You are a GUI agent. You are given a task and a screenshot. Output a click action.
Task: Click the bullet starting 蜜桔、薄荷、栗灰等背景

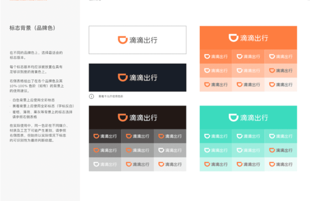(x=43, y=114)
